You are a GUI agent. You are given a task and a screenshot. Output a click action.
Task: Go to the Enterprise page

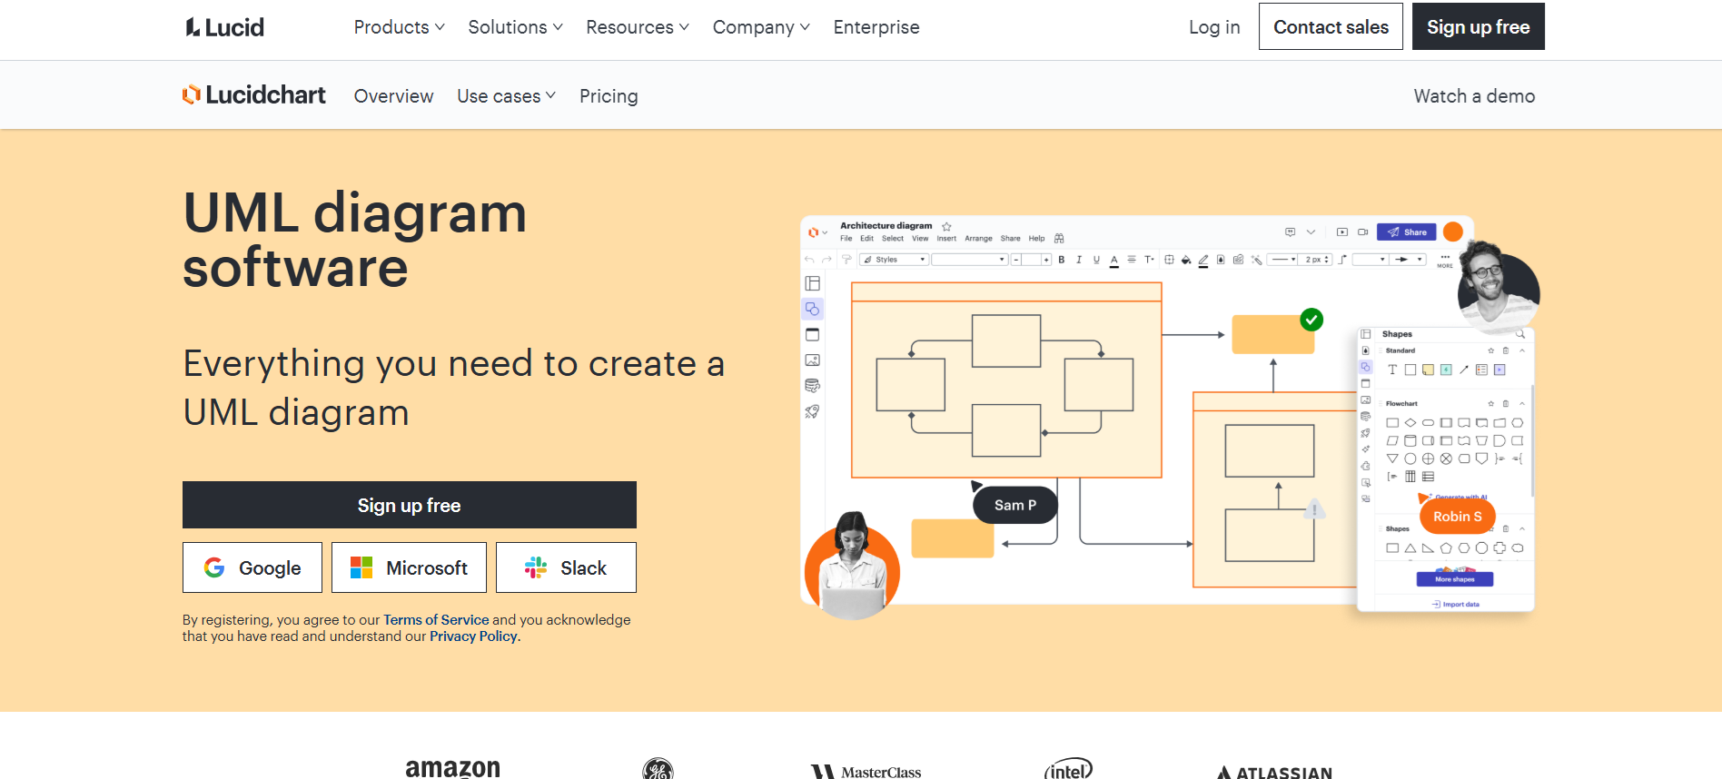(x=876, y=27)
